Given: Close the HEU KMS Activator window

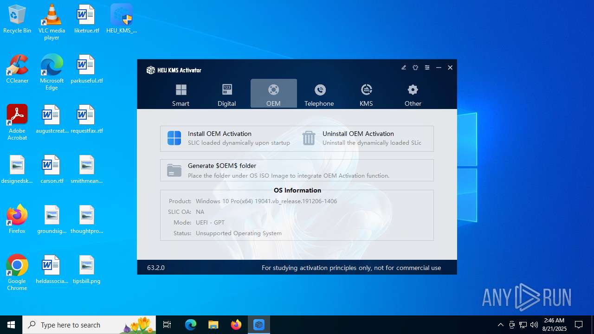Looking at the screenshot, I should (x=450, y=68).
